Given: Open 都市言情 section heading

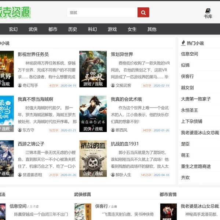Looking at the screenshot, I should tap(168, 194).
